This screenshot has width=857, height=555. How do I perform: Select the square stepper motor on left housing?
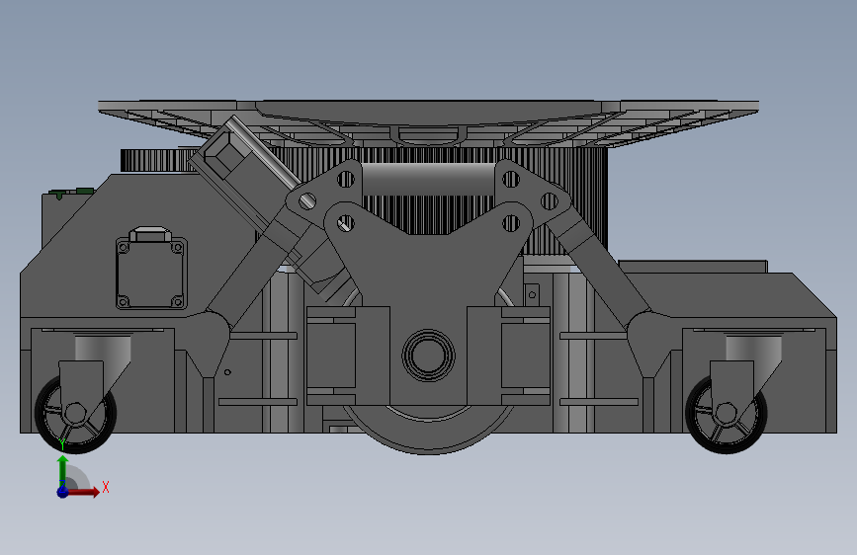pyautogui.click(x=151, y=274)
